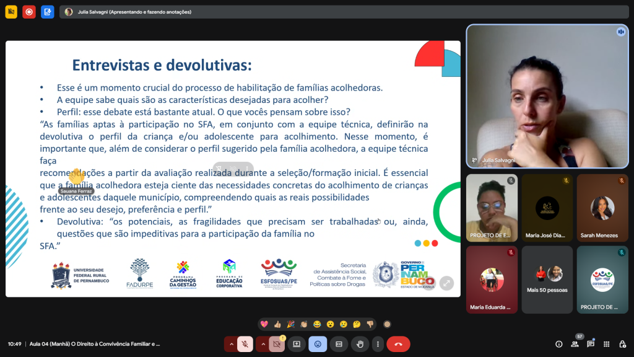Leave the call with red hang-up button
The height and width of the screenshot is (357, 634).
click(398, 344)
